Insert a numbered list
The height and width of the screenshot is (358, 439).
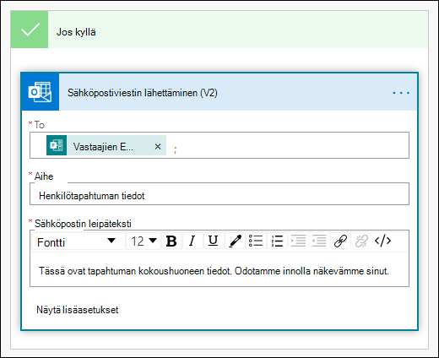click(x=278, y=241)
